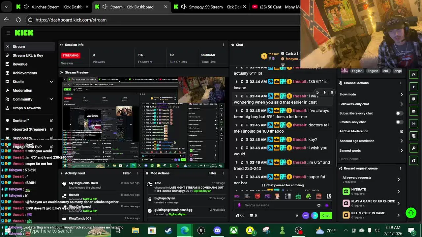Open Account age restriction settings
The width and height of the screenshot is (422, 237).
coord(371,141)
